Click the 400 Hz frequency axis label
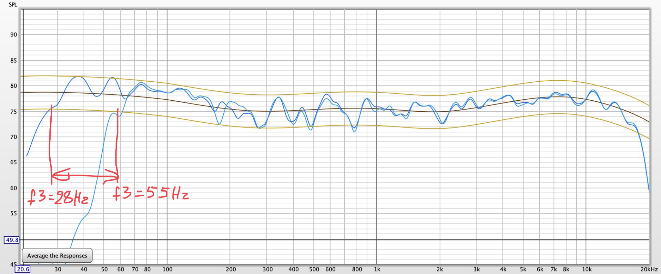661x274 pixels. (x=294, y=269)
